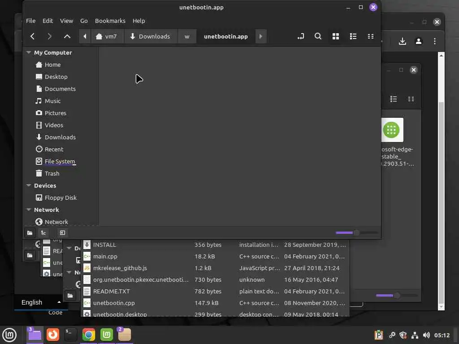Go forward with the right arrow button
The height and width of the screenshot is (344, 459).
click(x=49, y=36)
